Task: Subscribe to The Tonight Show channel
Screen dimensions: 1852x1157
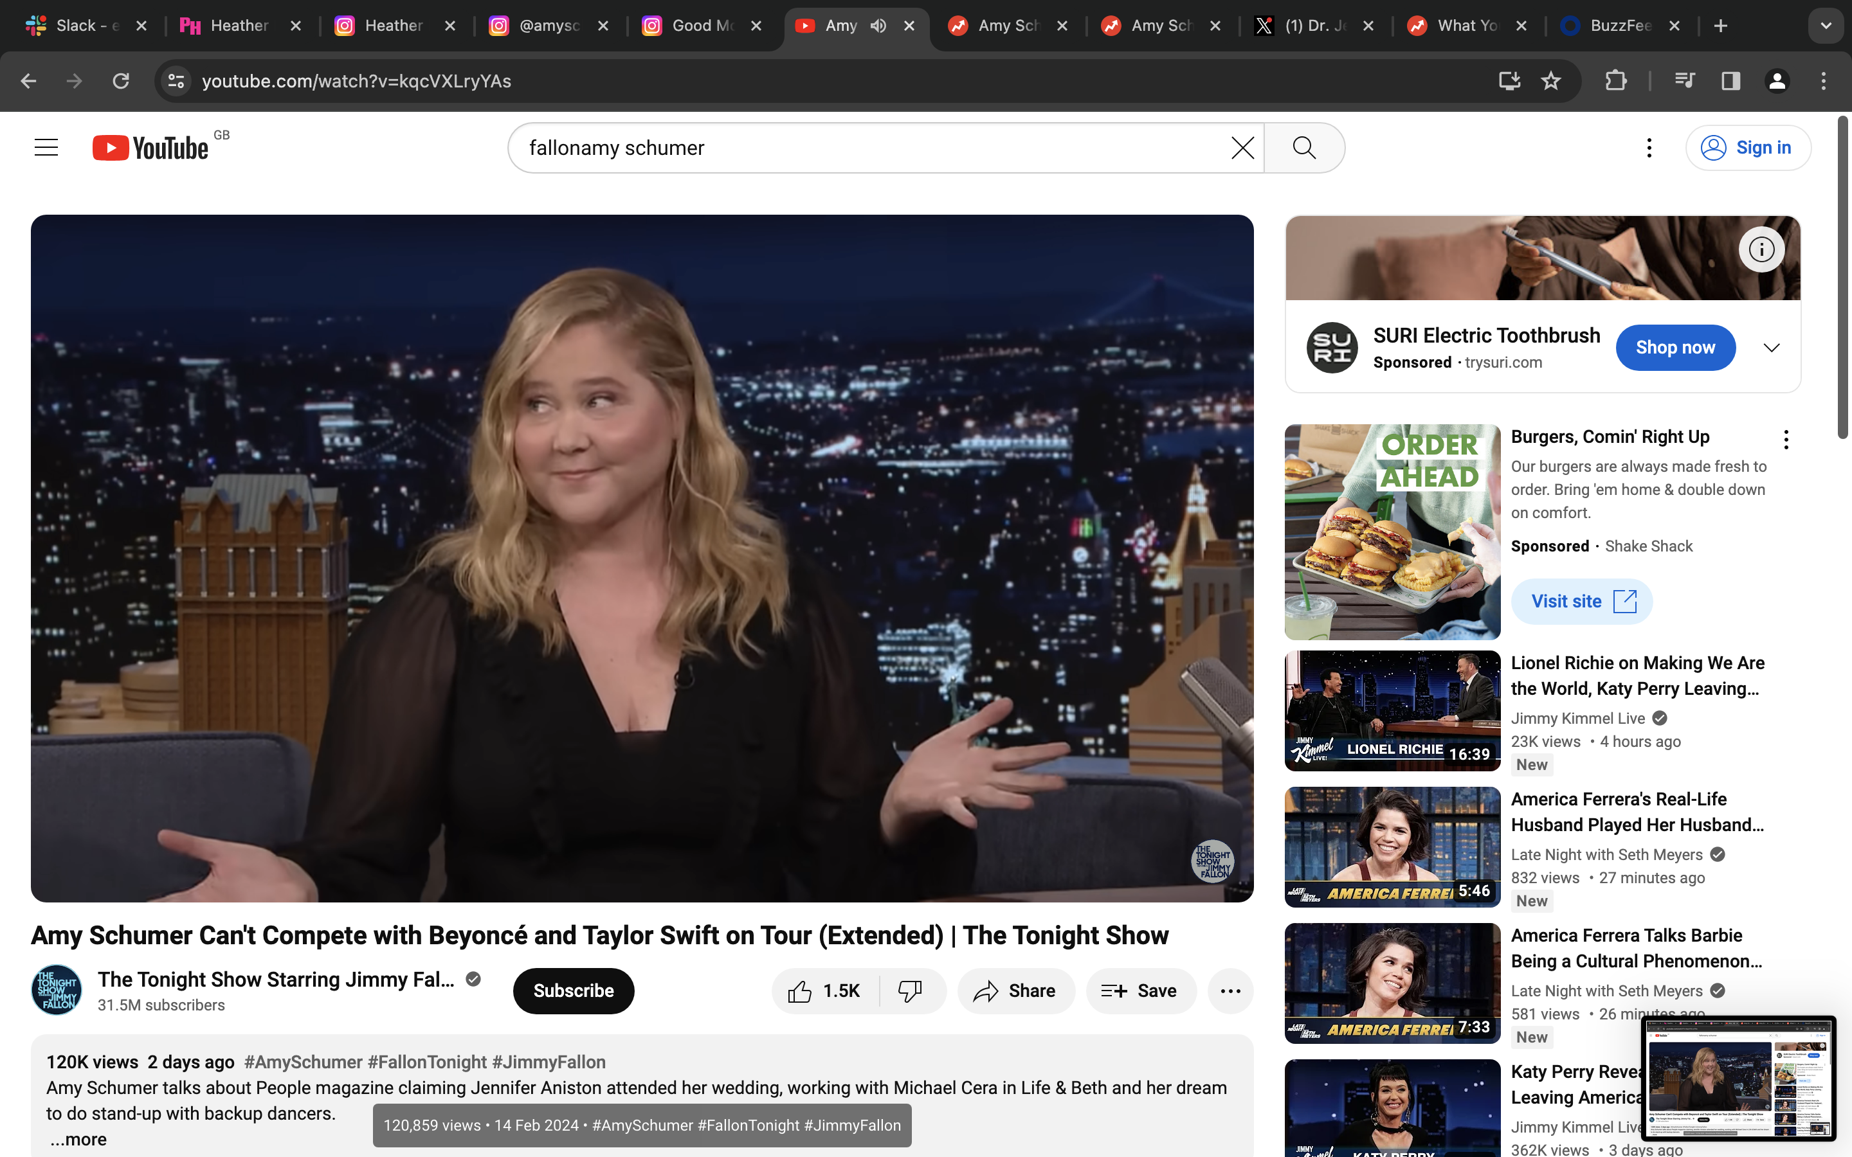Action: click(573, 990)
